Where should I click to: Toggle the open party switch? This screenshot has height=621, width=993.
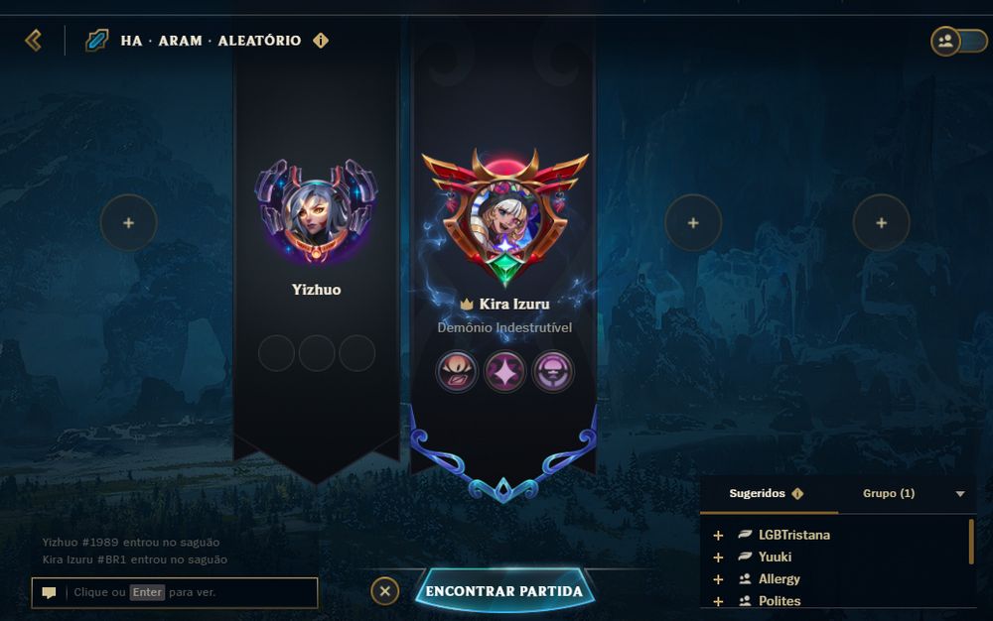(x=958, y=41)
